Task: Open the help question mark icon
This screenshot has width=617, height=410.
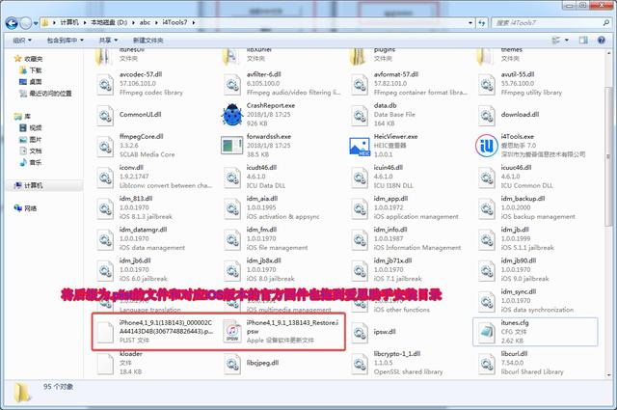Action: pos(601,40)
